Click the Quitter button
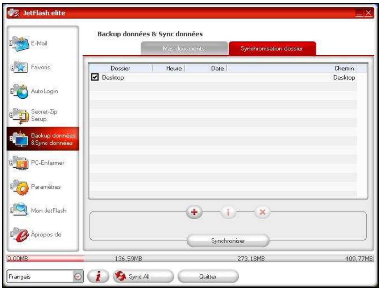Screen dimensions: 380x289 [208, 276]
